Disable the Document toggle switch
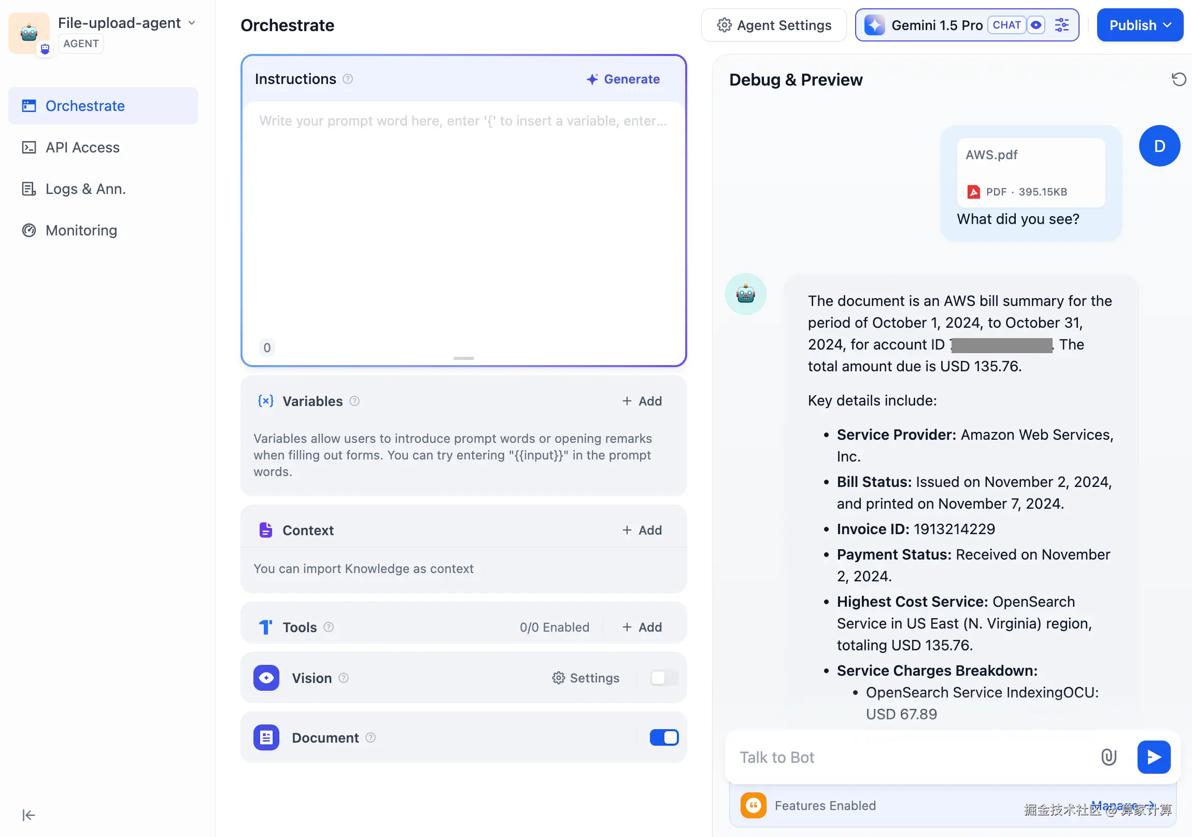The height and width of the screenshot is (837, 1192). tap(663, 737)
